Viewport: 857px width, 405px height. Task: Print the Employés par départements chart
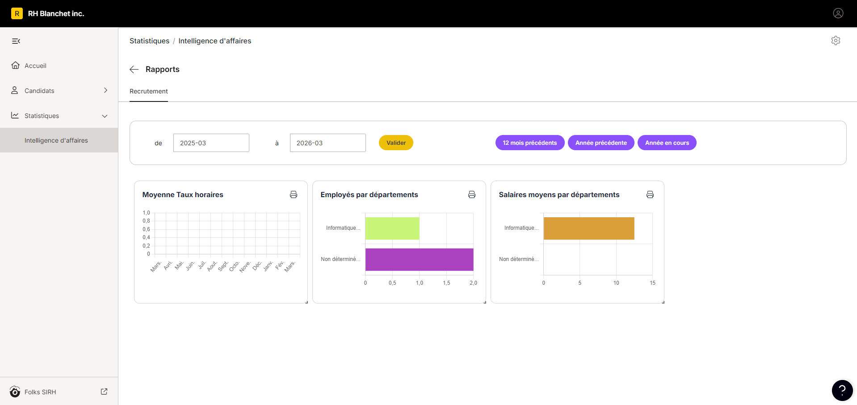472,194
